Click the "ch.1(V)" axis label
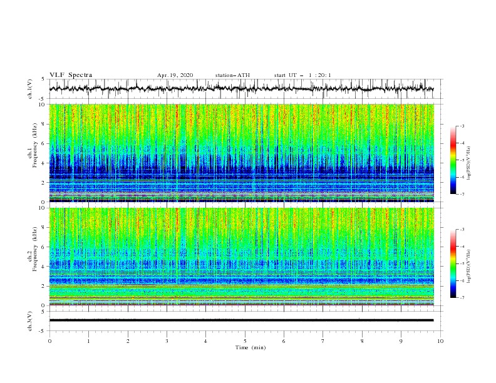The width and height of the screenshot is (496, 383). (30, 89)
